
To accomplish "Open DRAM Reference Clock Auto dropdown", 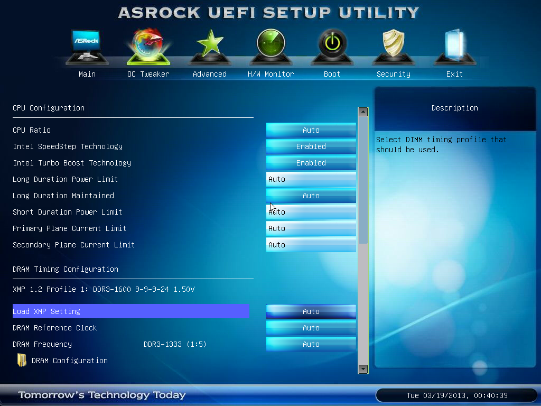I will pyautogui.click(x=311, y=328).
